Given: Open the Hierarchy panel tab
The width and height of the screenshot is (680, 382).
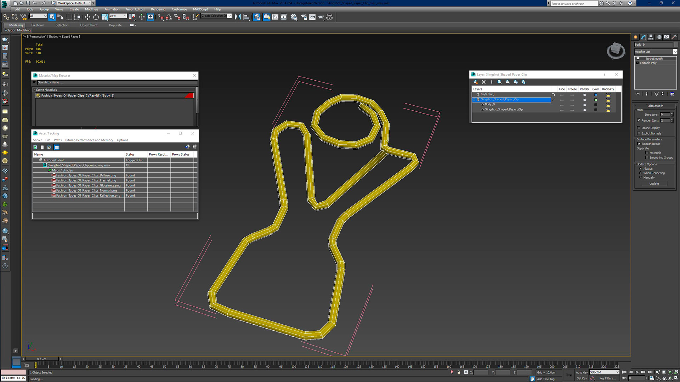Looking at the screenshot, I should [651, 37].
